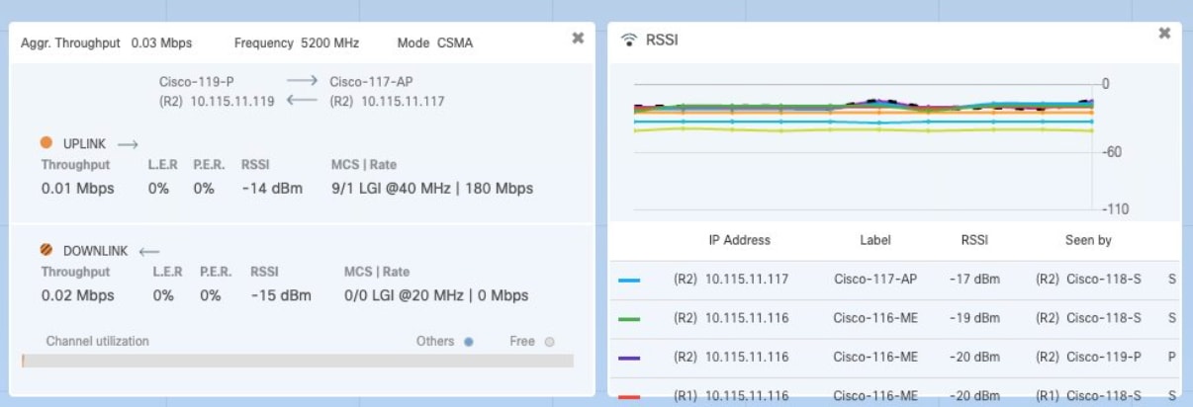The width and height of the screenshot is (1193, 407).
Task: Click the orange UPLINK indicator dot
Action: pos(46,143)
